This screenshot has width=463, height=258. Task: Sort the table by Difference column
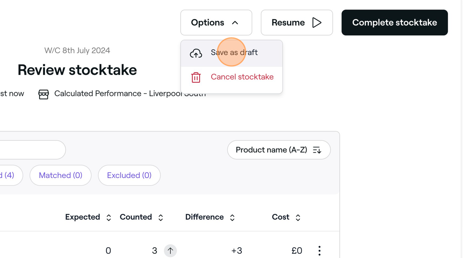pyautogui.click(x=232, y=218)
